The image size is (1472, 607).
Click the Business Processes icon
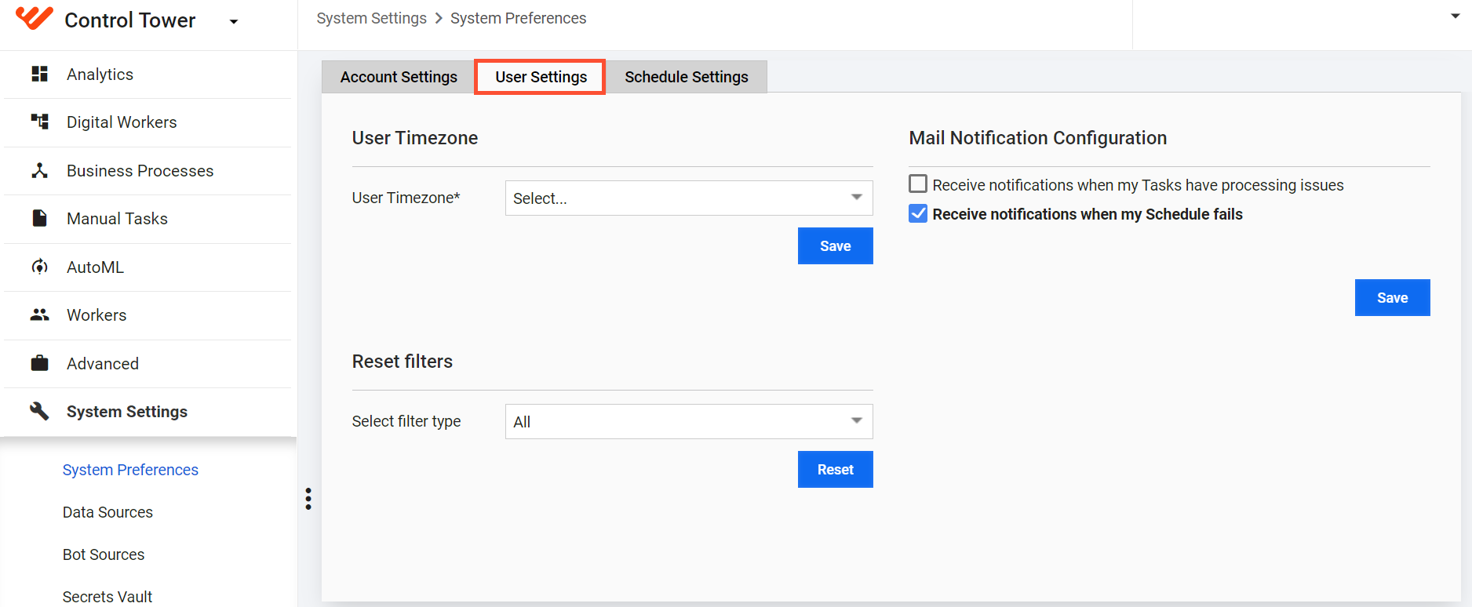pyautogui.click(x=39, y=170)
